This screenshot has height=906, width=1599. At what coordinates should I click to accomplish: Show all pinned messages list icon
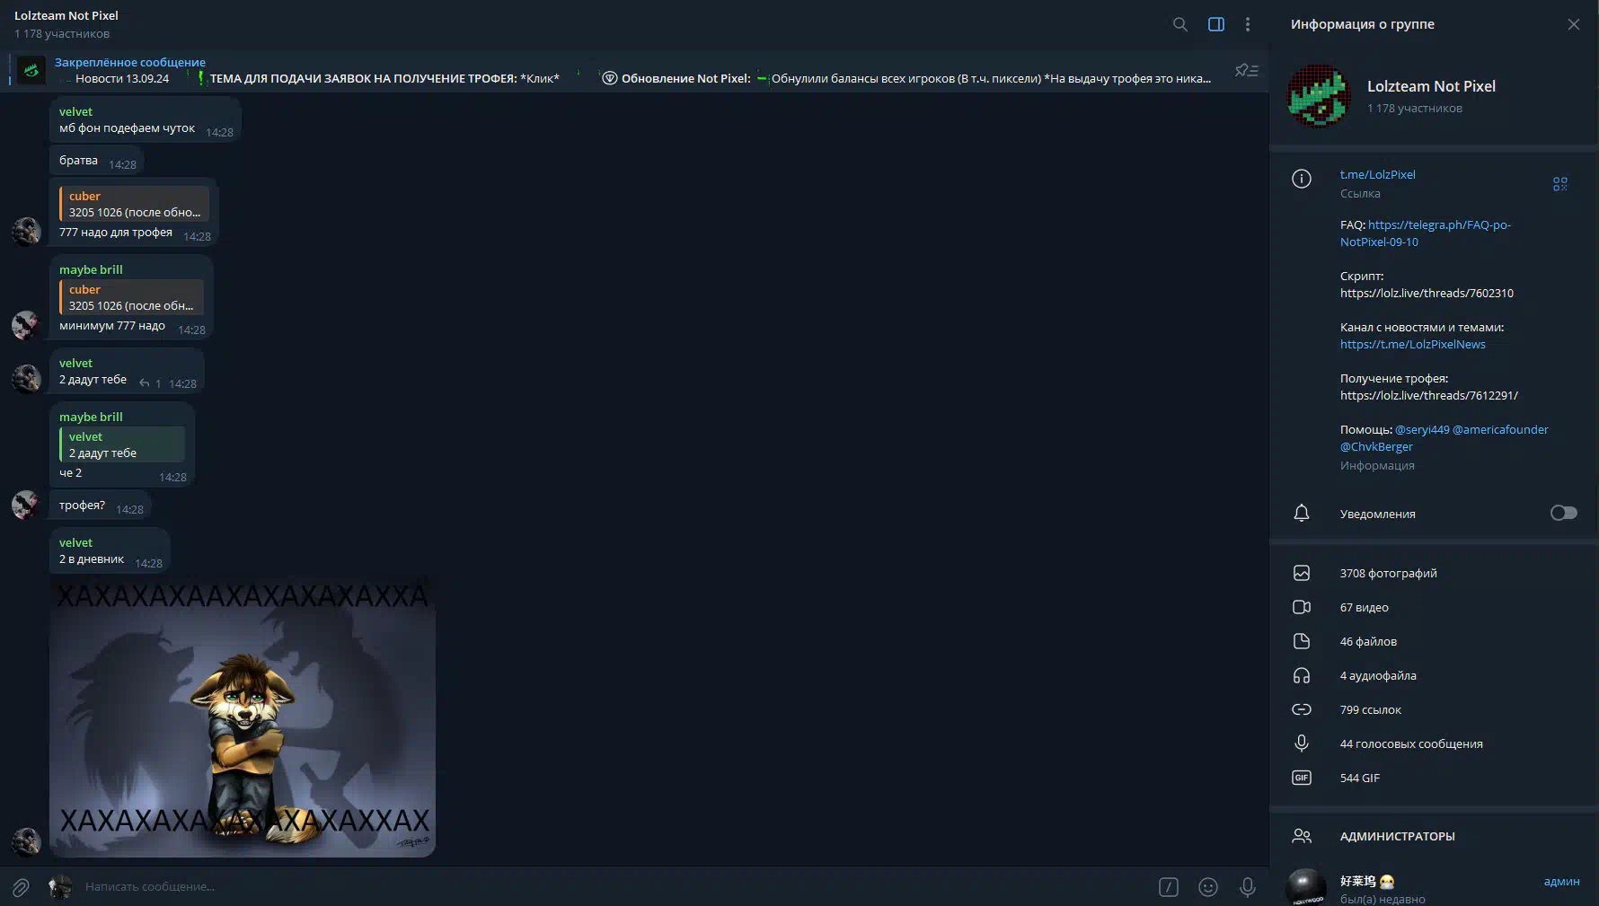(1247, 70)
